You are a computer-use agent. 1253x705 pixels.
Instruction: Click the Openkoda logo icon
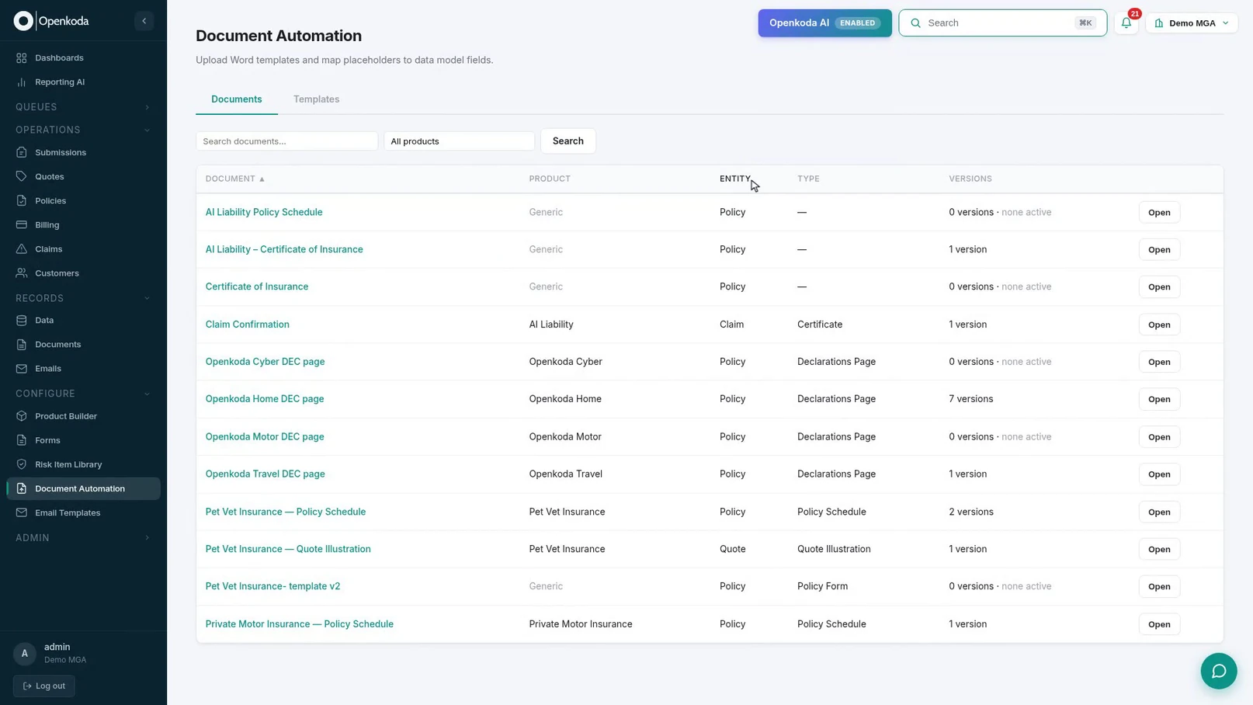coord(23,21)
